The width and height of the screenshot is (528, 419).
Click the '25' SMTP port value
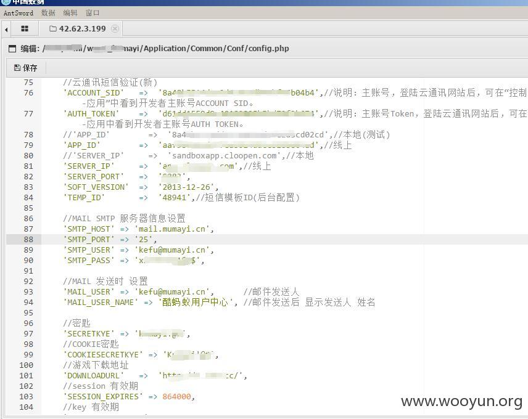[x=144, y=240]
